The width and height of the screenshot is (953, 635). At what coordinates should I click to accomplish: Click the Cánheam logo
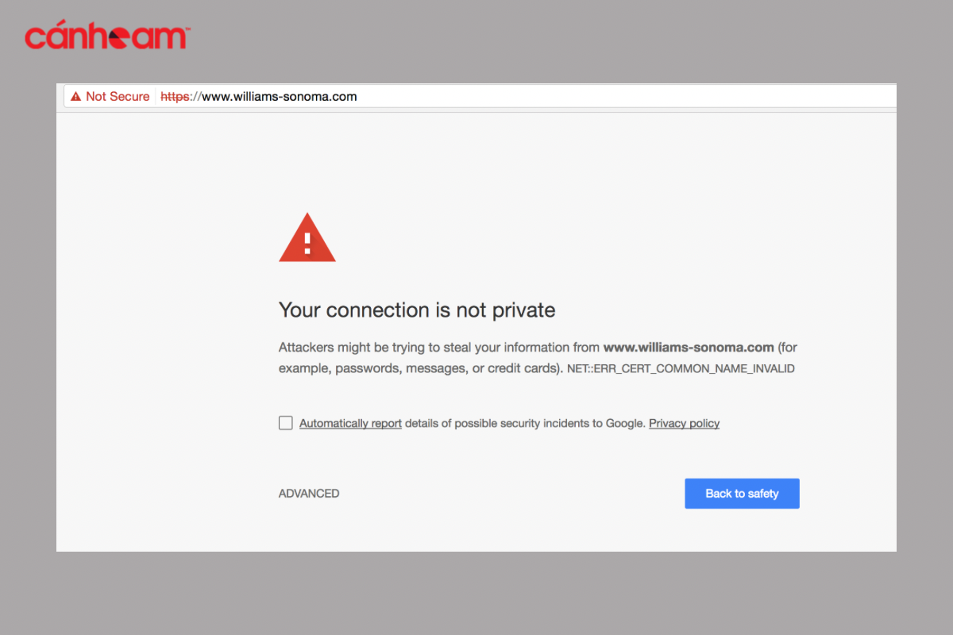coord(106,37)
